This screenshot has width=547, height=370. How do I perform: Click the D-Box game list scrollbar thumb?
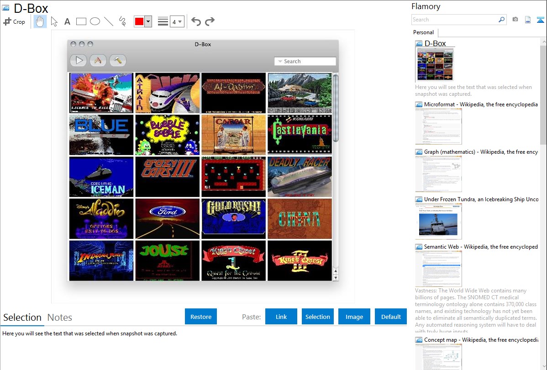click(x=336, y=108)
